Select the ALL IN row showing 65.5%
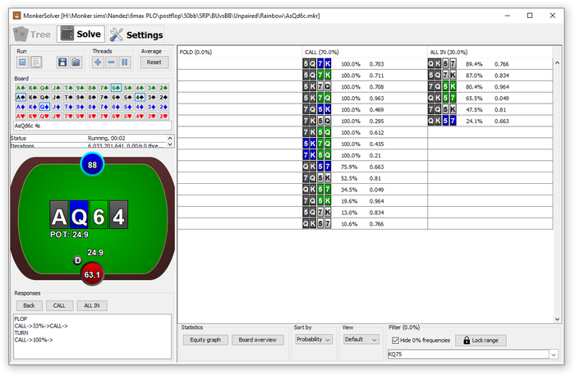This screenshot has width=575, height=376. point(490,99)
